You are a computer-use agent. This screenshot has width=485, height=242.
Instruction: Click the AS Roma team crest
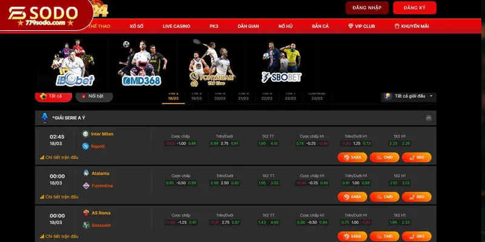pyautogui.click(x=86, y=213)
